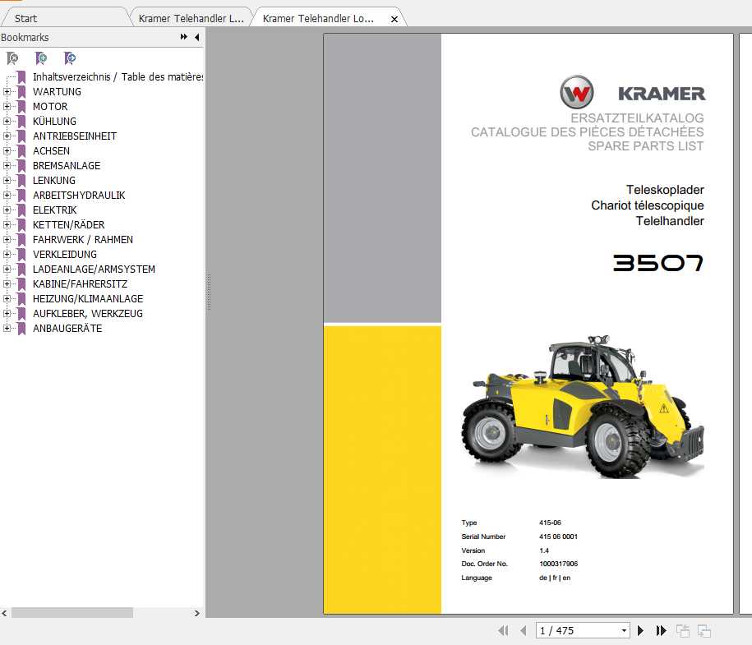
Task: Switch to the first Kramer Telehandler tab
Action: pyautogui.click(x=191, y=18)
